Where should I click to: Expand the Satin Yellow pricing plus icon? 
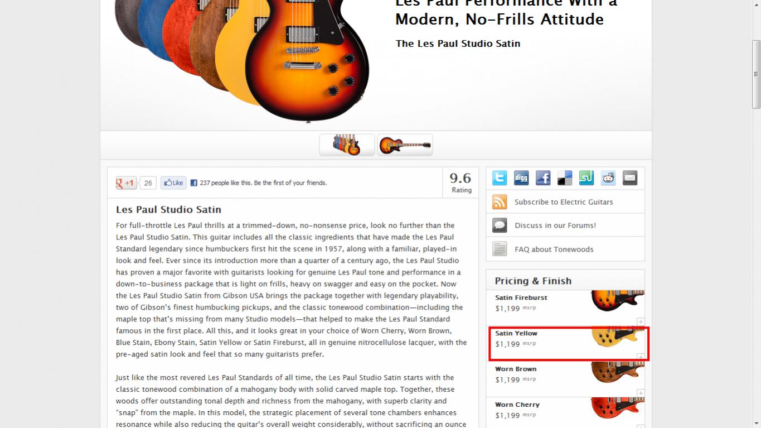pyautogui.click(x=641, y=357)
